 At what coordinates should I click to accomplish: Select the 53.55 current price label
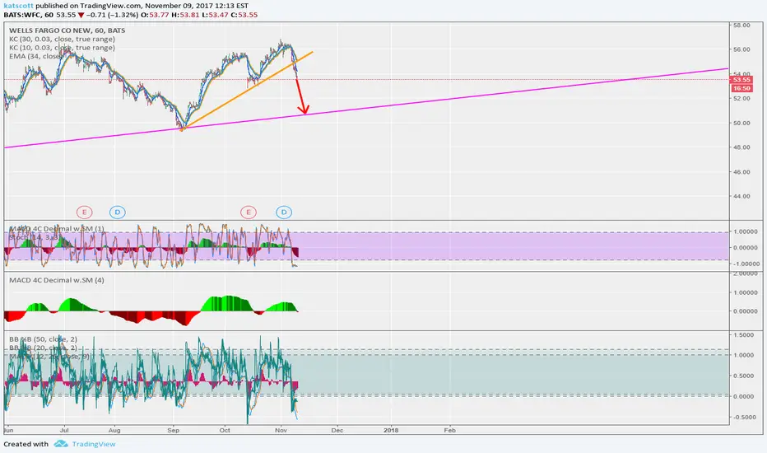pos(741,80)
